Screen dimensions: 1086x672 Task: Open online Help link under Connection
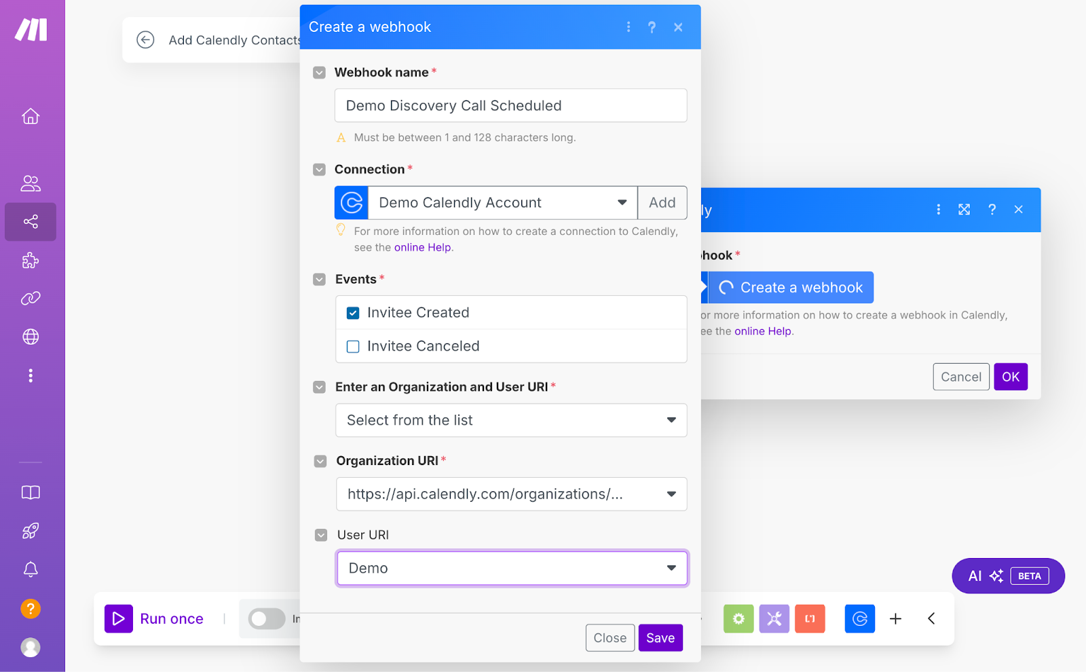click(422, 248)
